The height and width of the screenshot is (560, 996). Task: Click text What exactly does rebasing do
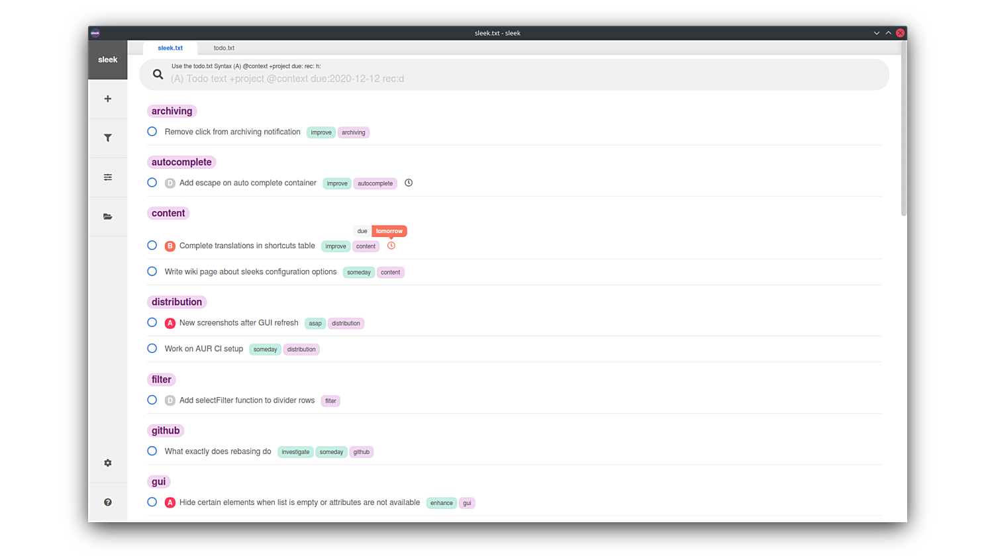point(218,451)
